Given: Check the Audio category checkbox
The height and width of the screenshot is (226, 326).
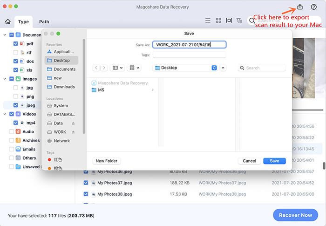Looking at the screenshot, I should 12,131.
